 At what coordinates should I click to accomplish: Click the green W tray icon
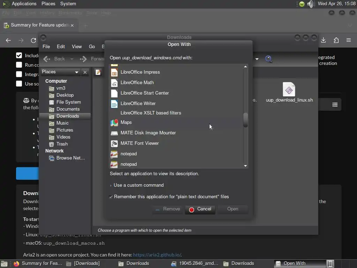coord(302,4)
